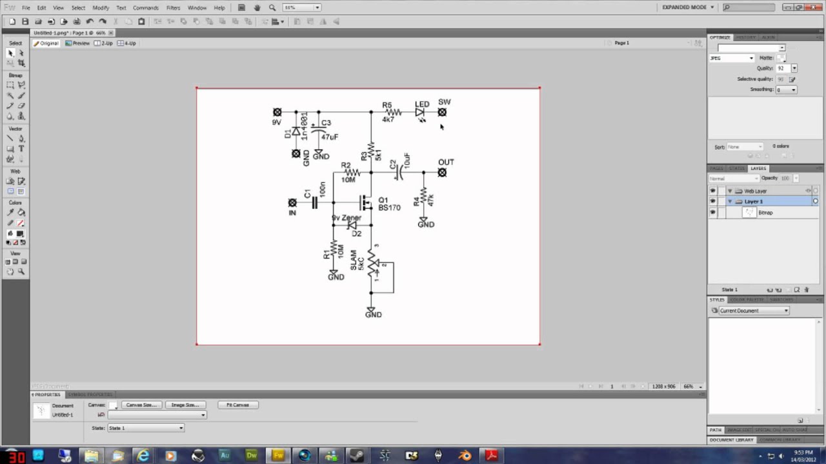Select the Slice tool

(21, 181)
